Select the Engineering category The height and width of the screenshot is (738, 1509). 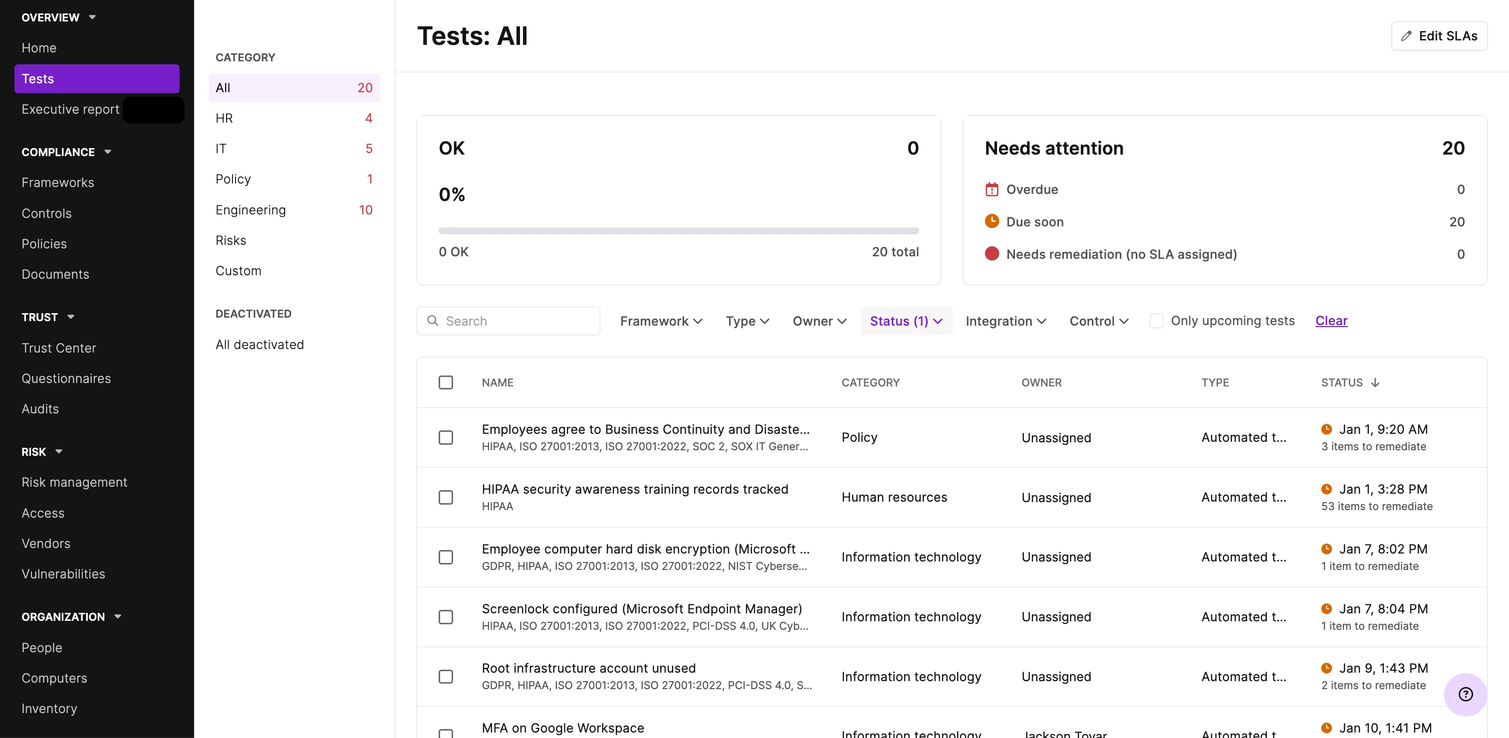click(x=251, y=209)
